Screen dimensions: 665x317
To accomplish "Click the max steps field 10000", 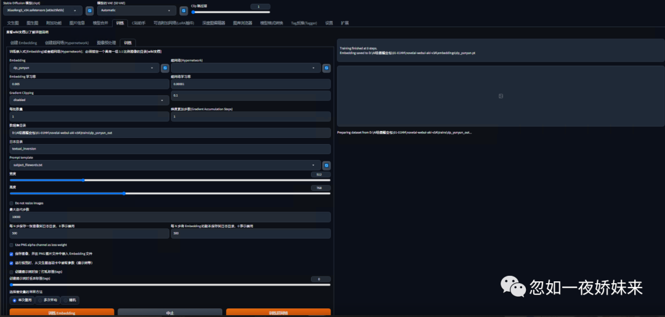I will (x=170, y=217).
